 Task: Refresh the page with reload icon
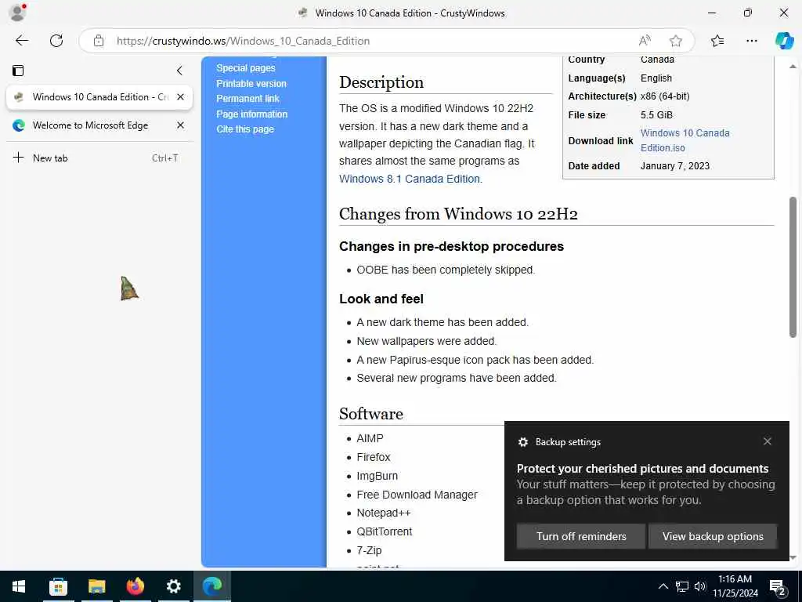(x=56, y=41)
